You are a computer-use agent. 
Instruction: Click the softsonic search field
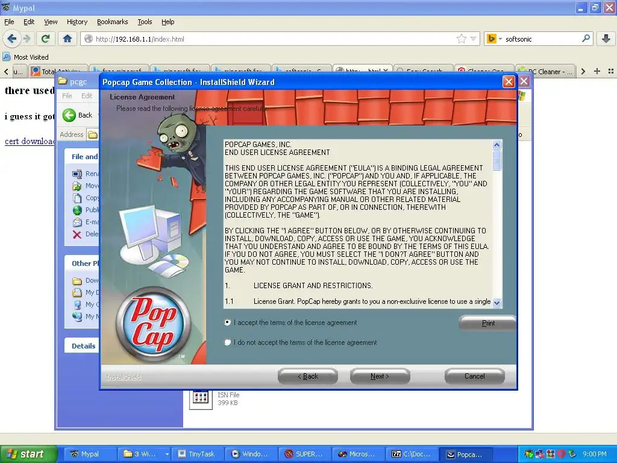click(x=542, y=39)
